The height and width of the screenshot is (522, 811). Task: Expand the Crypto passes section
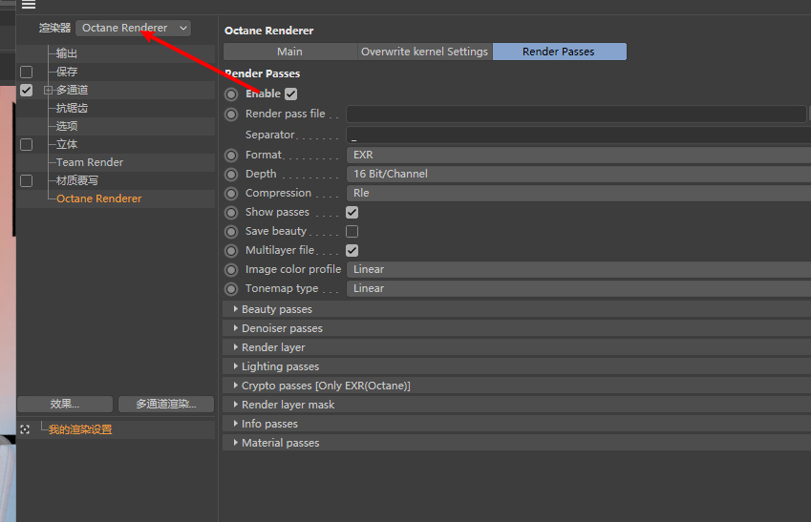(x=517, y=386)
